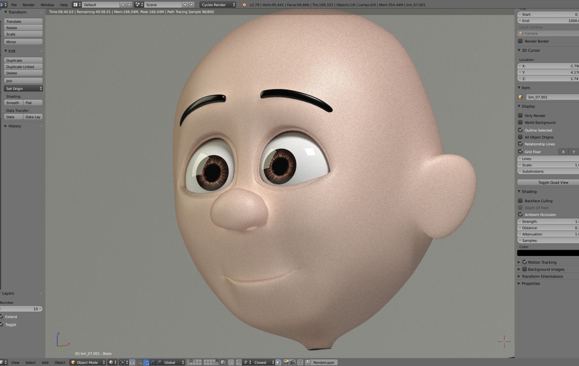Image resolution: width=579 pixels, height=366 pixels.
Task: Click the Translate button
Action: pos(23,21)
